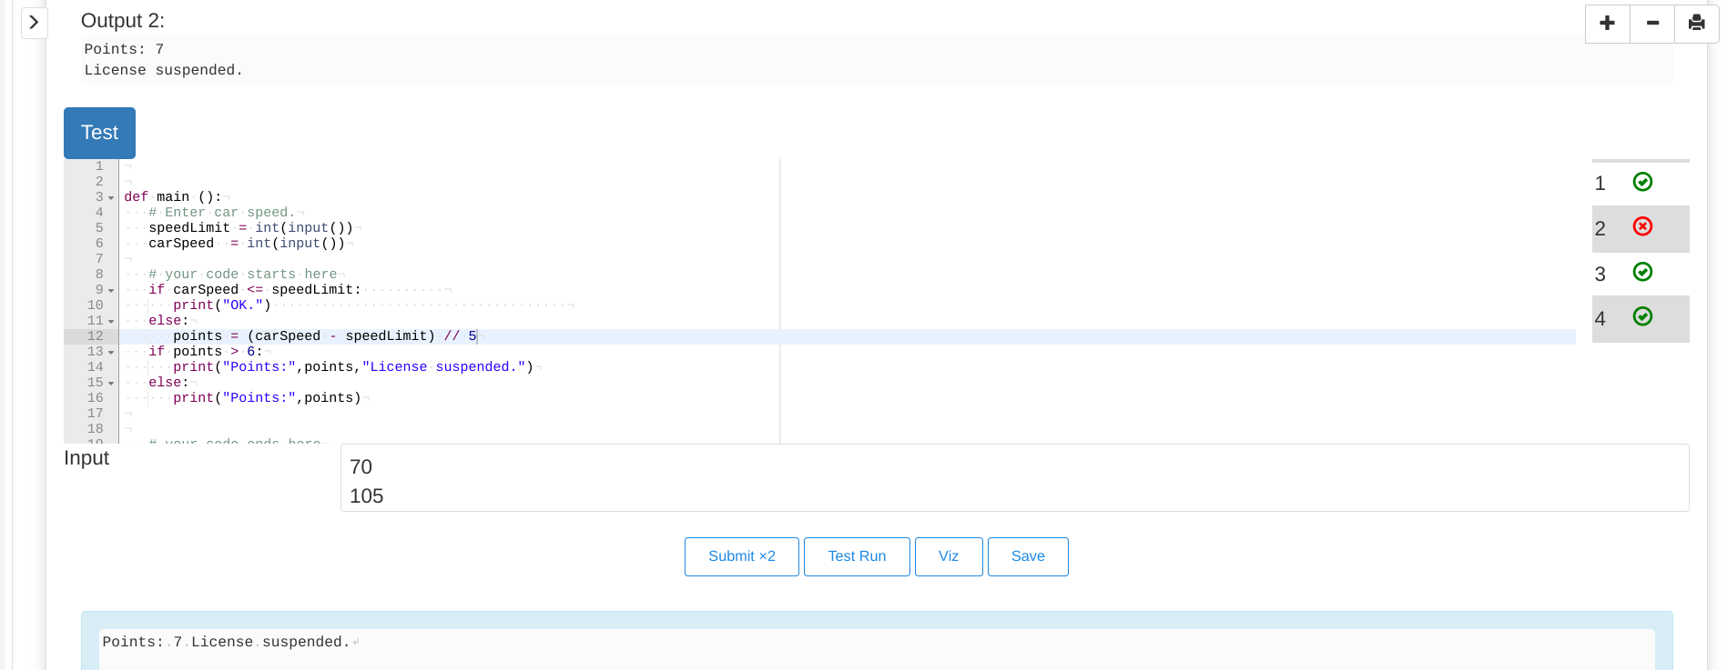The image size is (1727, 670).
Task: Click the 'License suspended.' text in Output 2
Action: tap(164, 70)
